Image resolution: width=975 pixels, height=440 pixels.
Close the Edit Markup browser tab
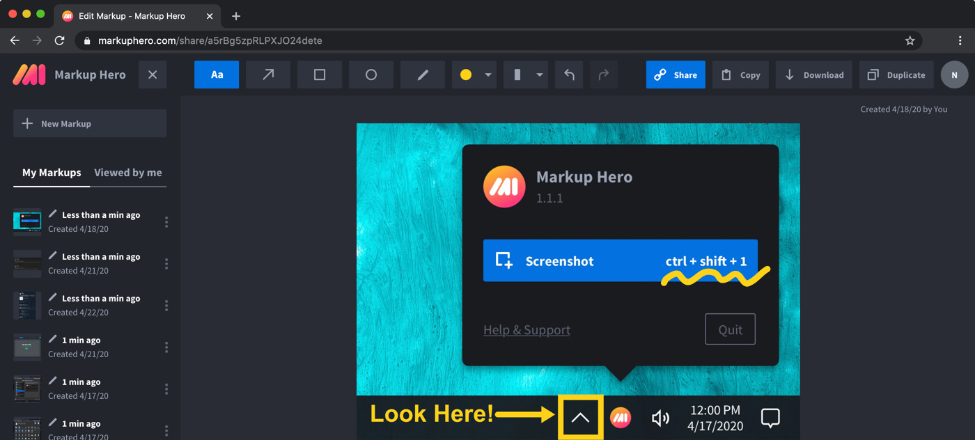coord(210,15)
